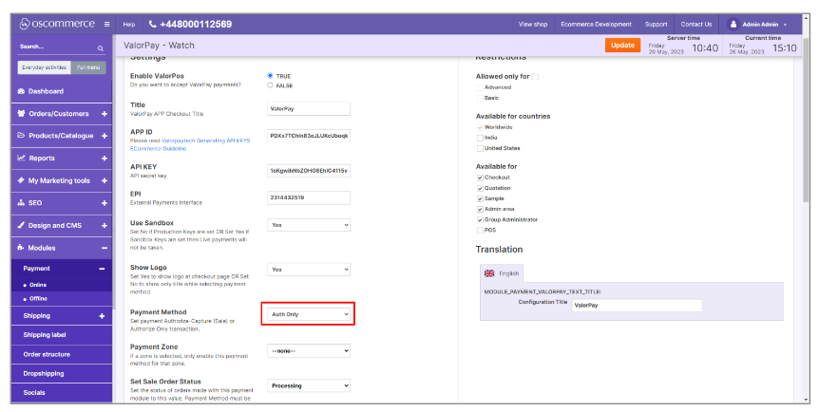Expand Reports with its plus

point(105,159)
